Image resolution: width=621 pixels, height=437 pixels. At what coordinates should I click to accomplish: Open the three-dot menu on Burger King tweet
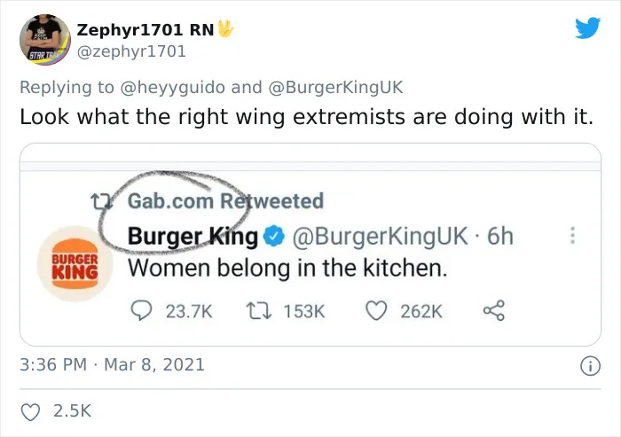tap(572, 235)
